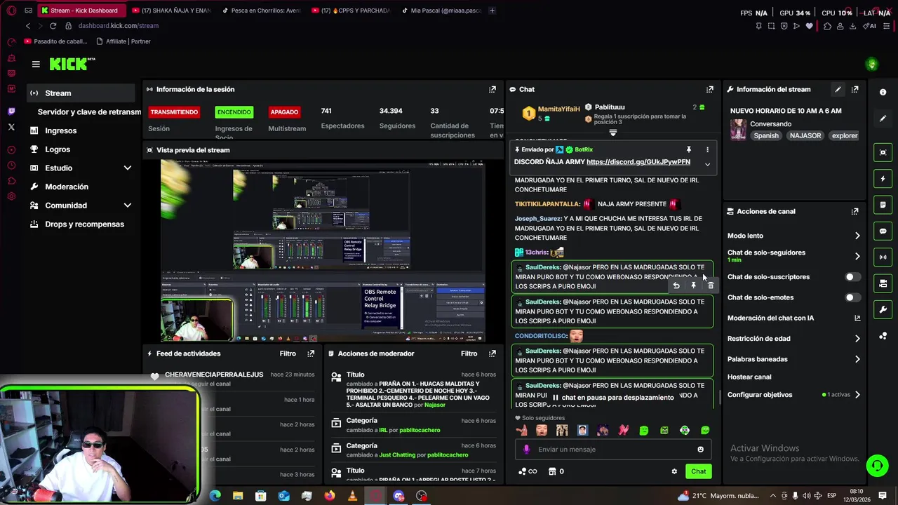Click the green profile avatar top right
Image resolution: width=898 pixels, height=505 pixels.
(x=872, y=65)
